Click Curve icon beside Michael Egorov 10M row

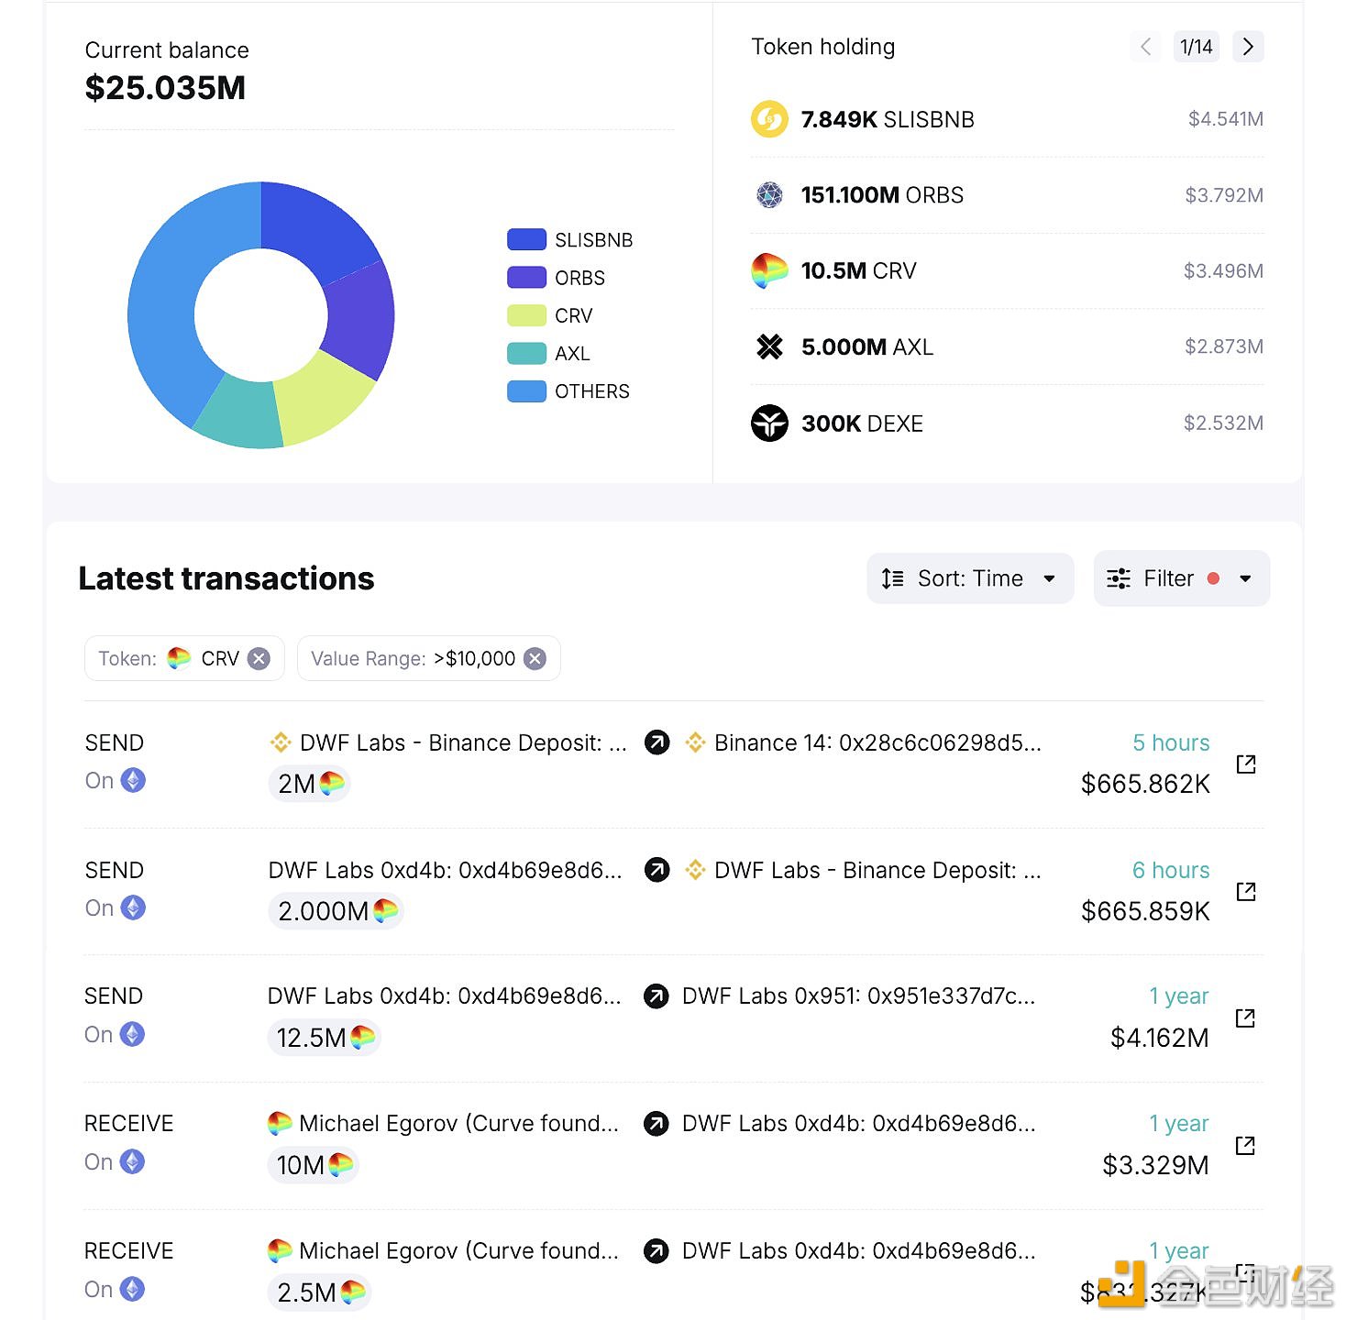click(x=280, y=1123)
